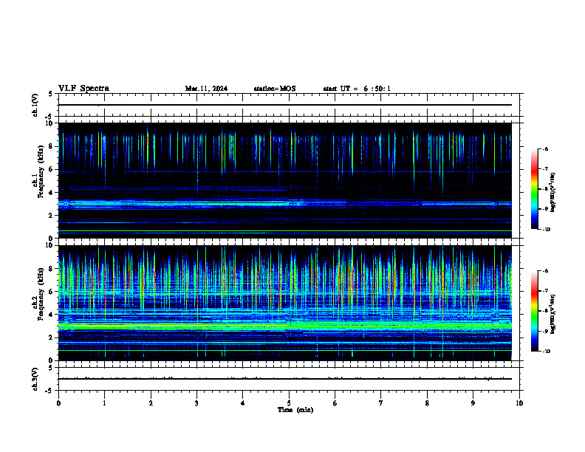Click time axis tick label "3"
Image resolution: width=585 pixels, height=452 pixels.
pos(196,403)
